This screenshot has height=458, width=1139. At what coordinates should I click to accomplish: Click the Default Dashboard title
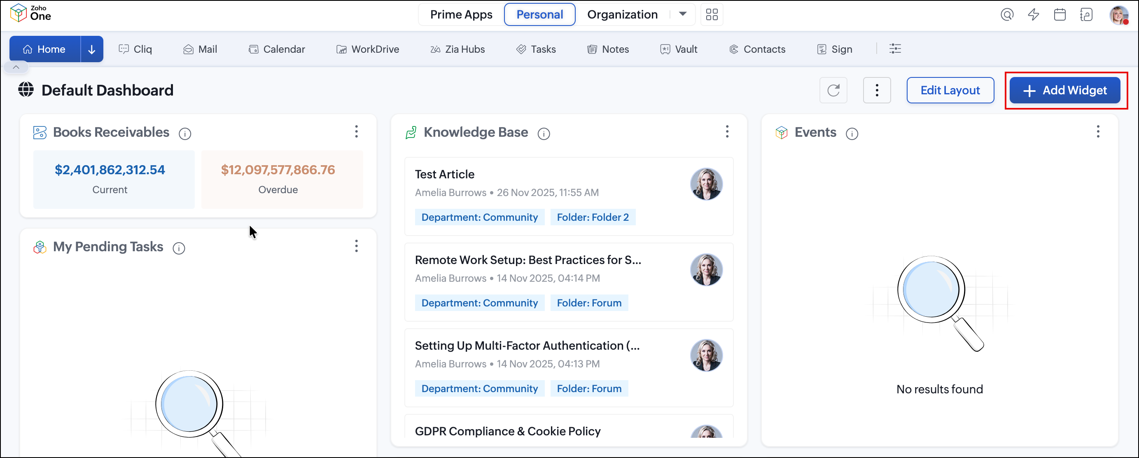pos(107,90)
